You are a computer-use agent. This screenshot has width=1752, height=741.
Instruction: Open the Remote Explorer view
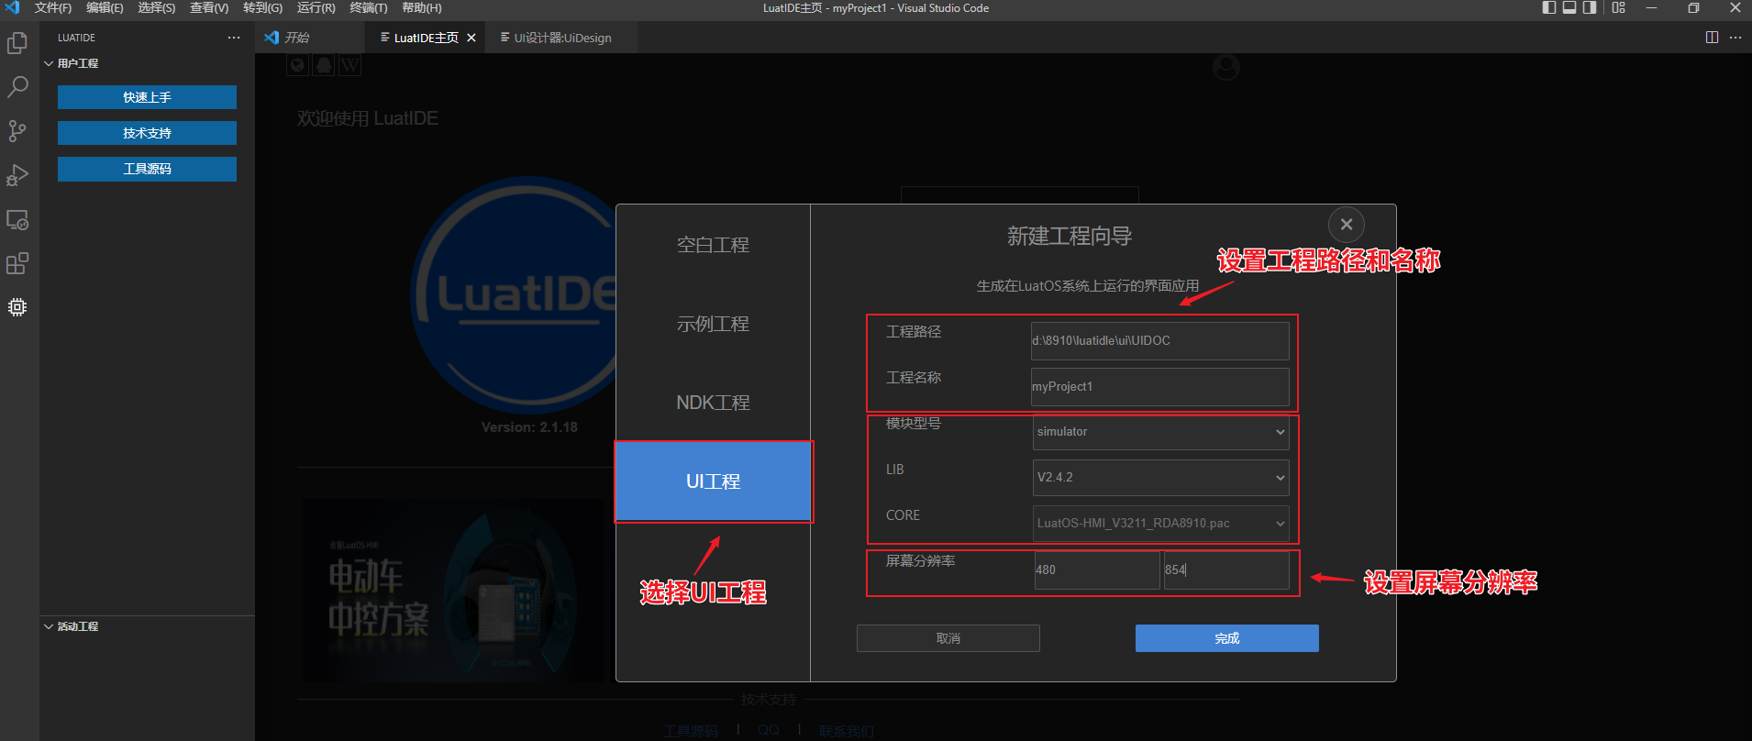click(17, 220)
